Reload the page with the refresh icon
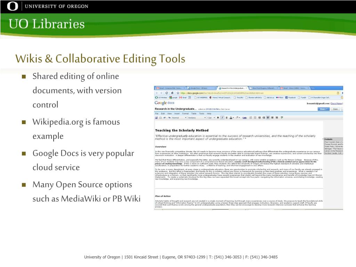 167,93
